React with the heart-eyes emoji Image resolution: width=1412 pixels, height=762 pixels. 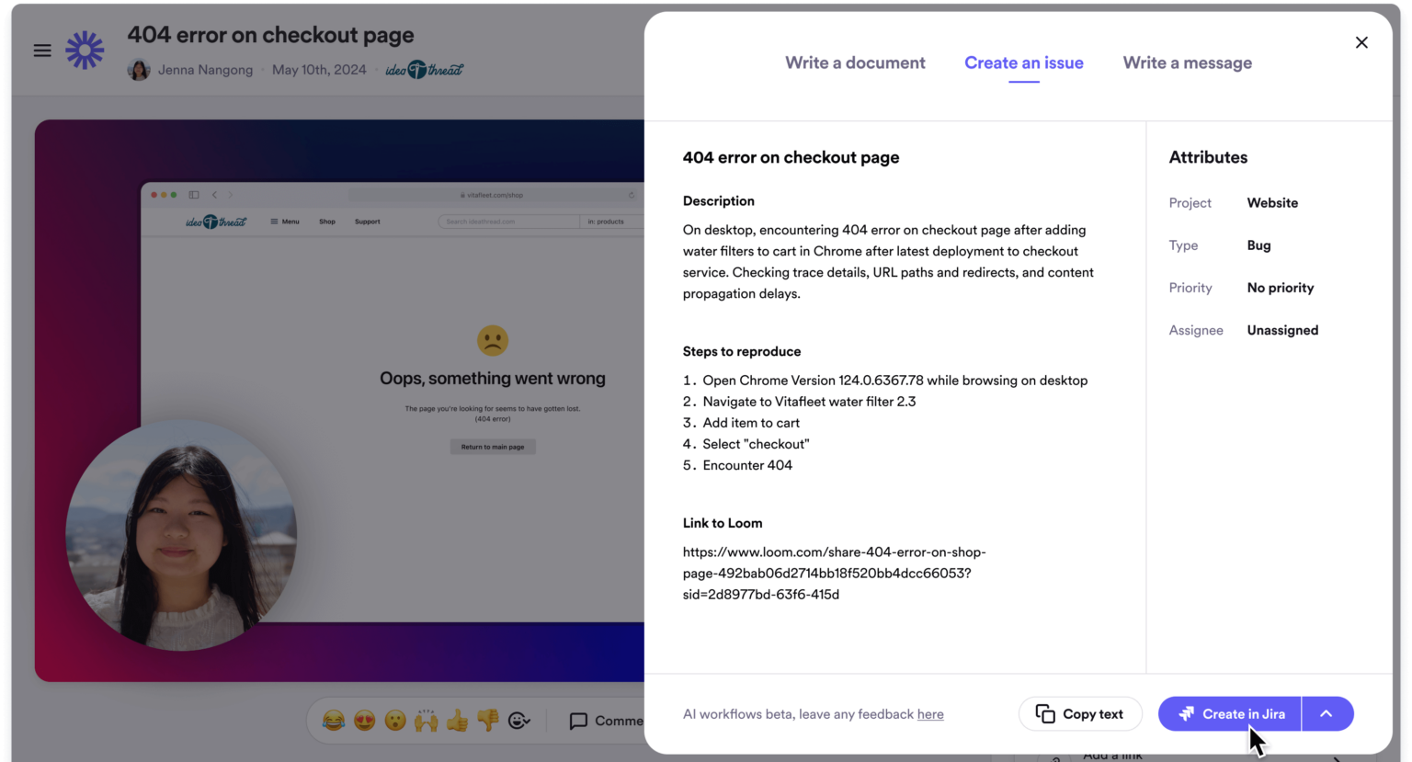coord(362,721)
